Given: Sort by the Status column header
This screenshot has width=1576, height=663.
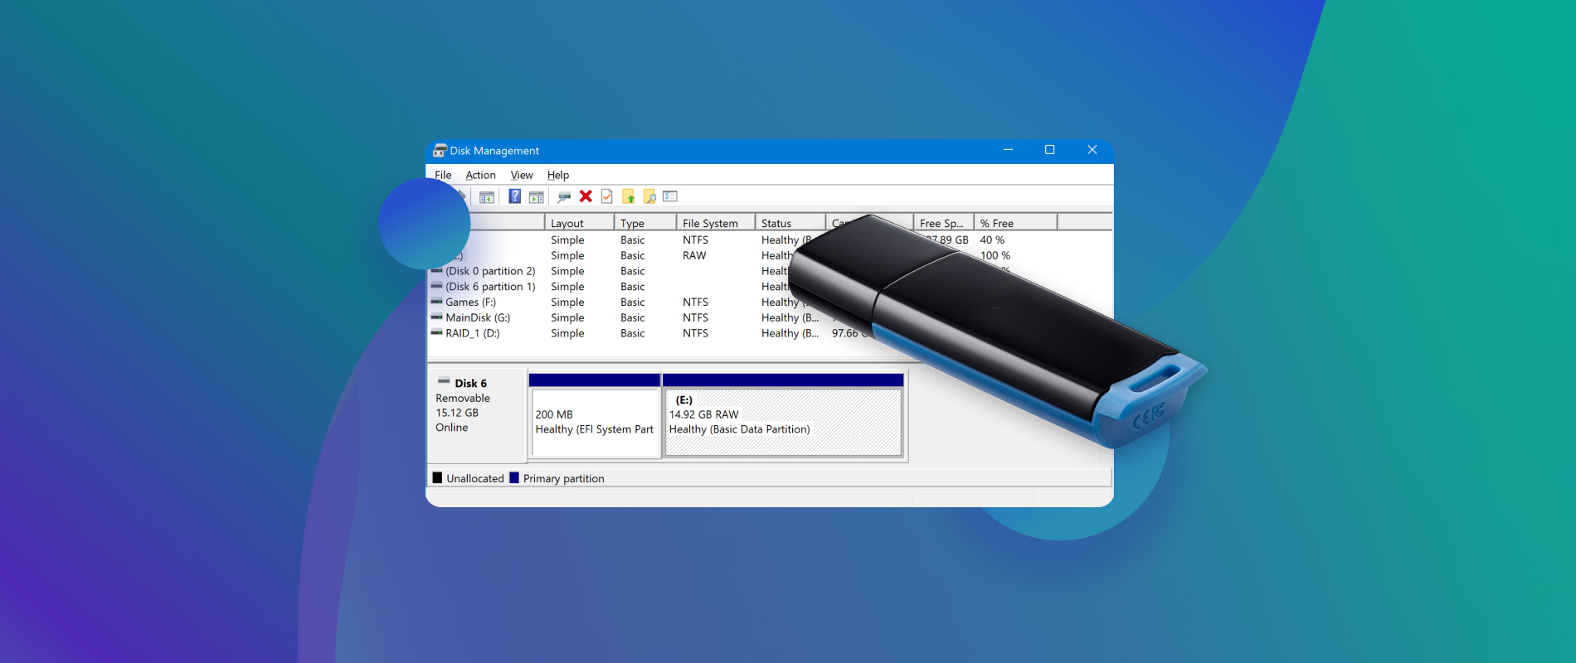Looking at the screenshot, I should (x=790, y=223).
